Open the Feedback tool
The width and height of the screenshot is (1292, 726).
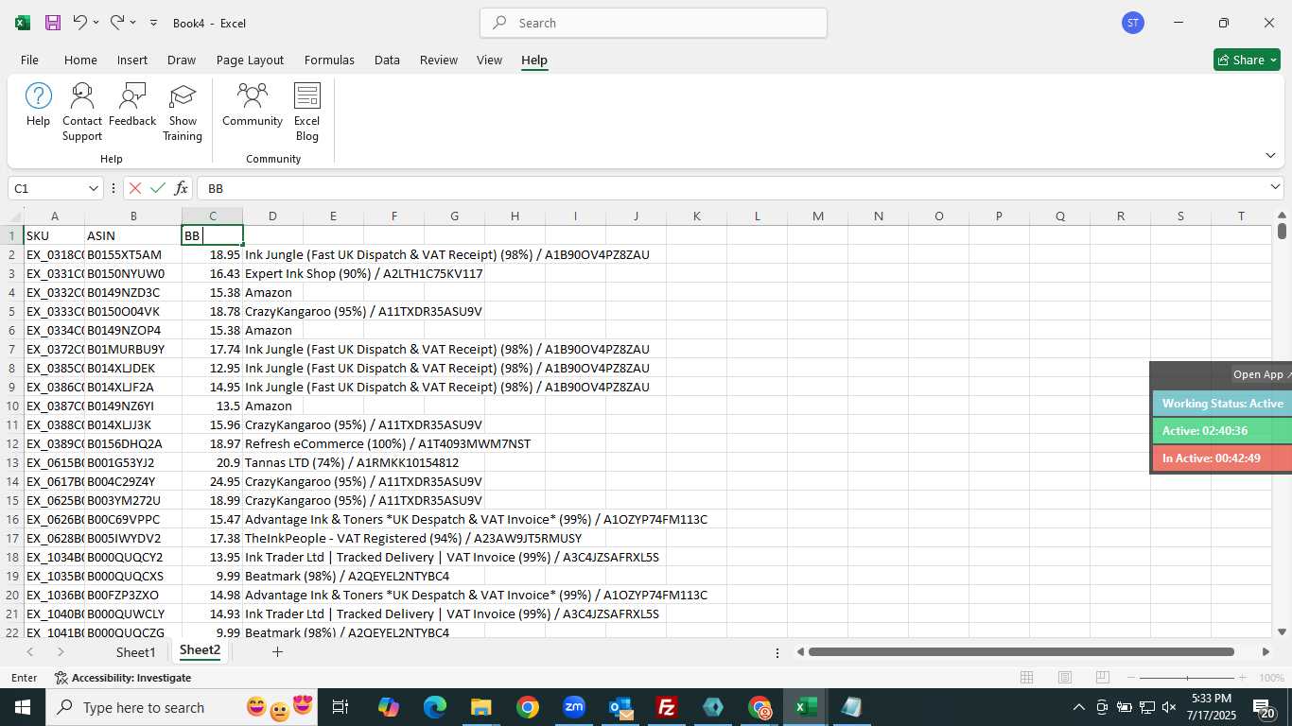(132, 104)
